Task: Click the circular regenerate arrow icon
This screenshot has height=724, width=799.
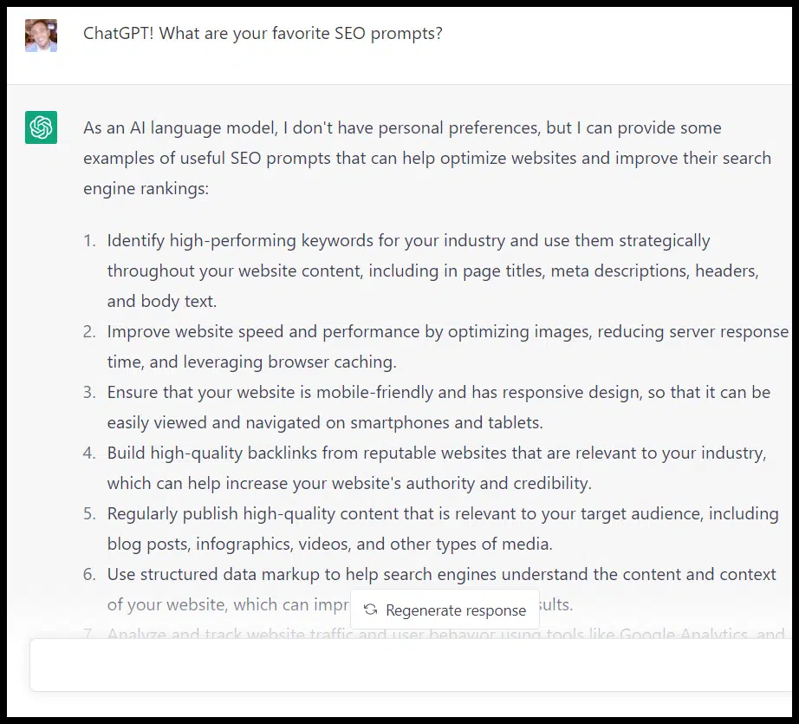Action: coord(369,610)
